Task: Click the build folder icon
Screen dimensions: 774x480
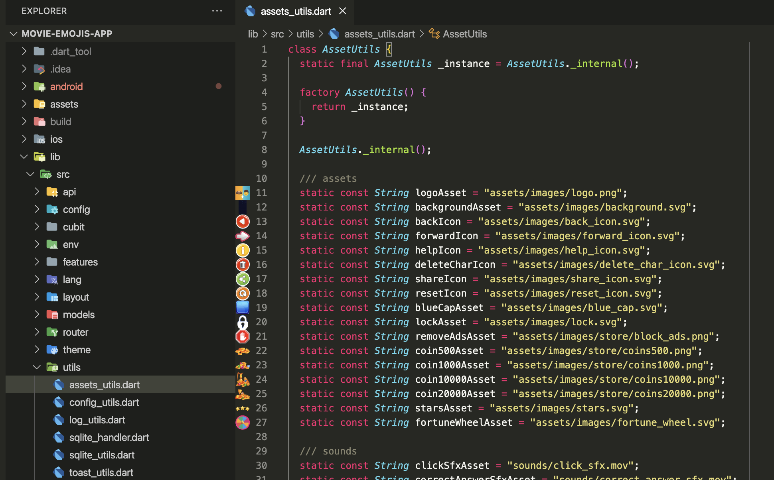Action: pyautogui.click(x=39, y=121)
